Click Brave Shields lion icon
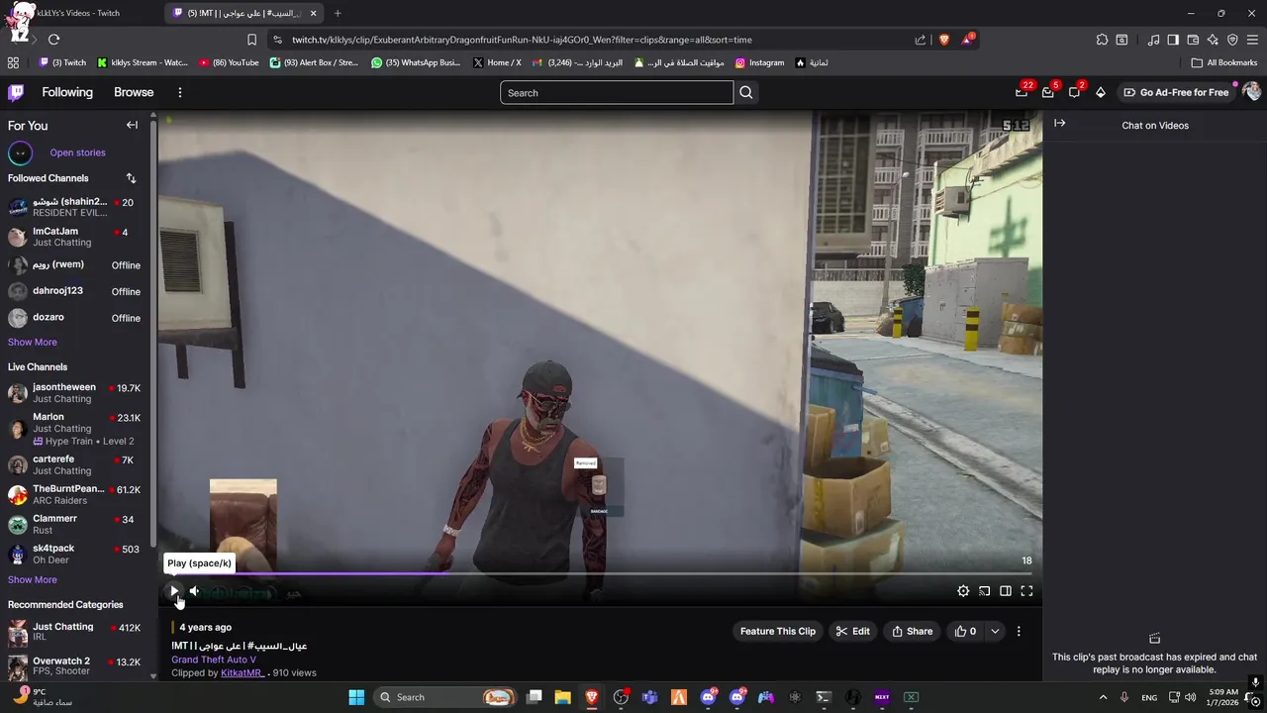Viewport: 1267px width, 713px height. click(943, 40)
